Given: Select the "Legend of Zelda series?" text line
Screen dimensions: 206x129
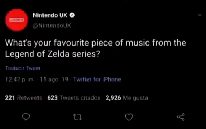Looking at the screenshot, I should pos(53,54).
